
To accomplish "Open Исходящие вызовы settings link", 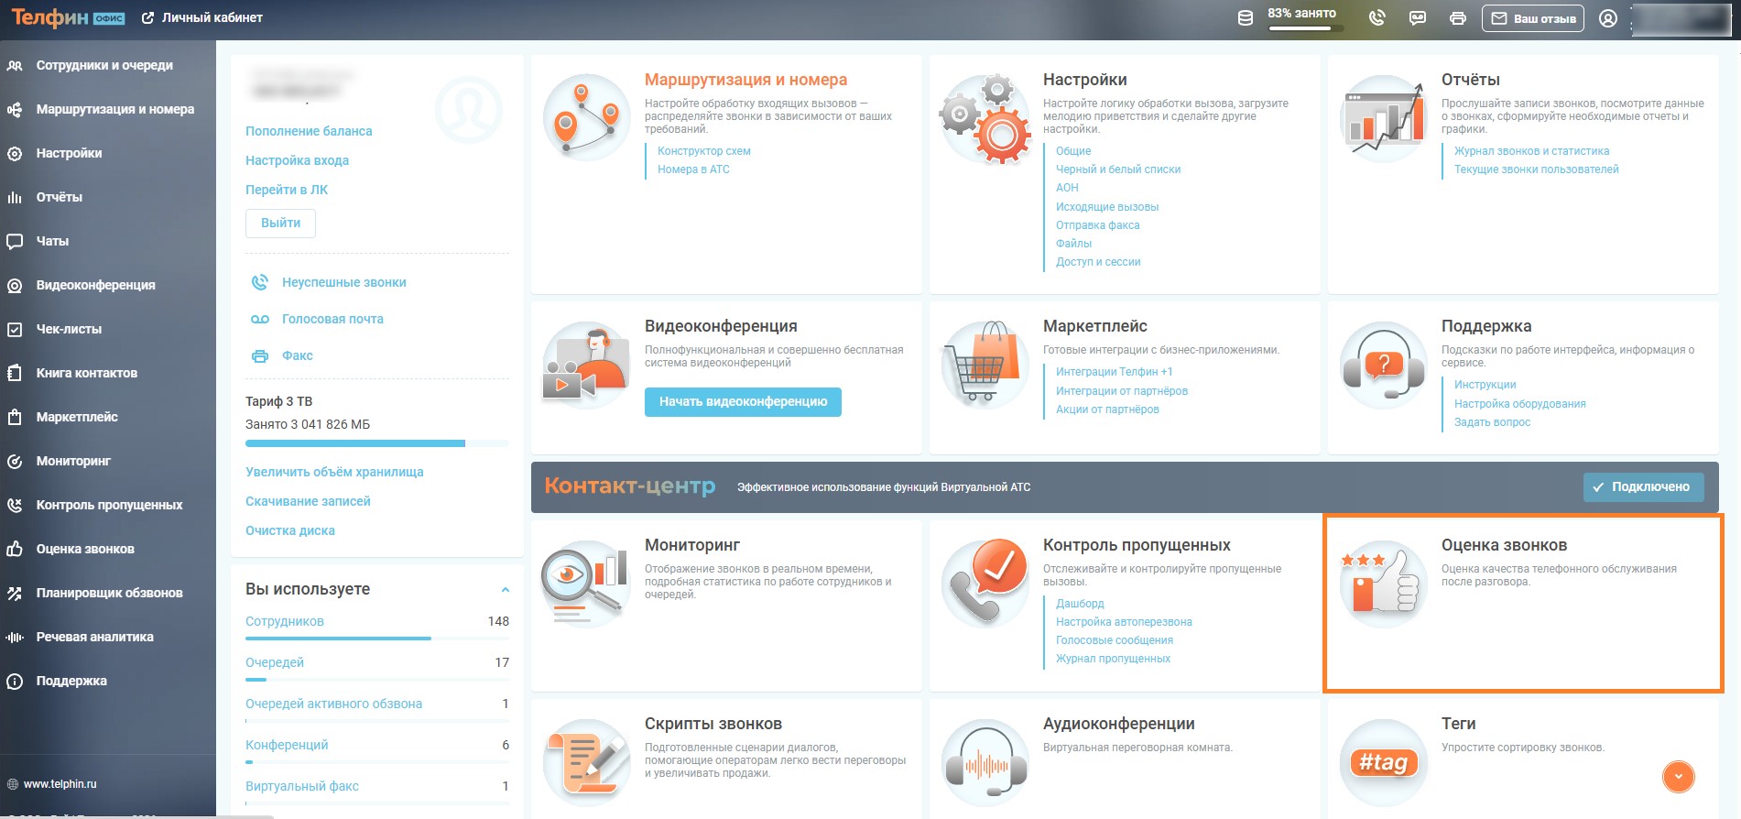I will click(x=1107, y=207).
